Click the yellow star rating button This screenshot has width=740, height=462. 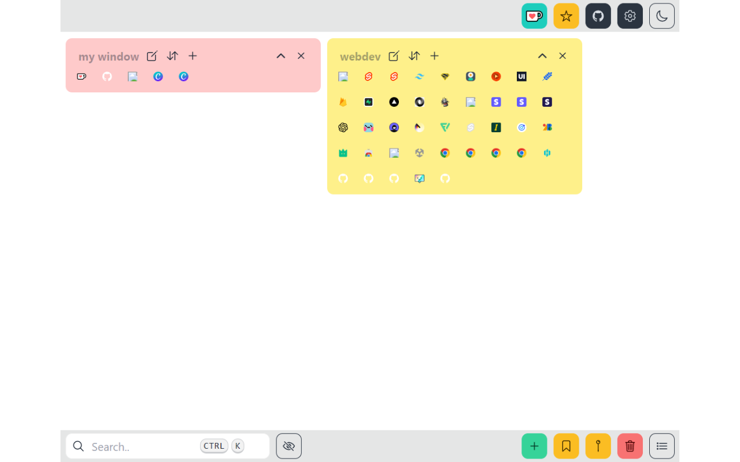pyautogui.click(x=566, y=16)
